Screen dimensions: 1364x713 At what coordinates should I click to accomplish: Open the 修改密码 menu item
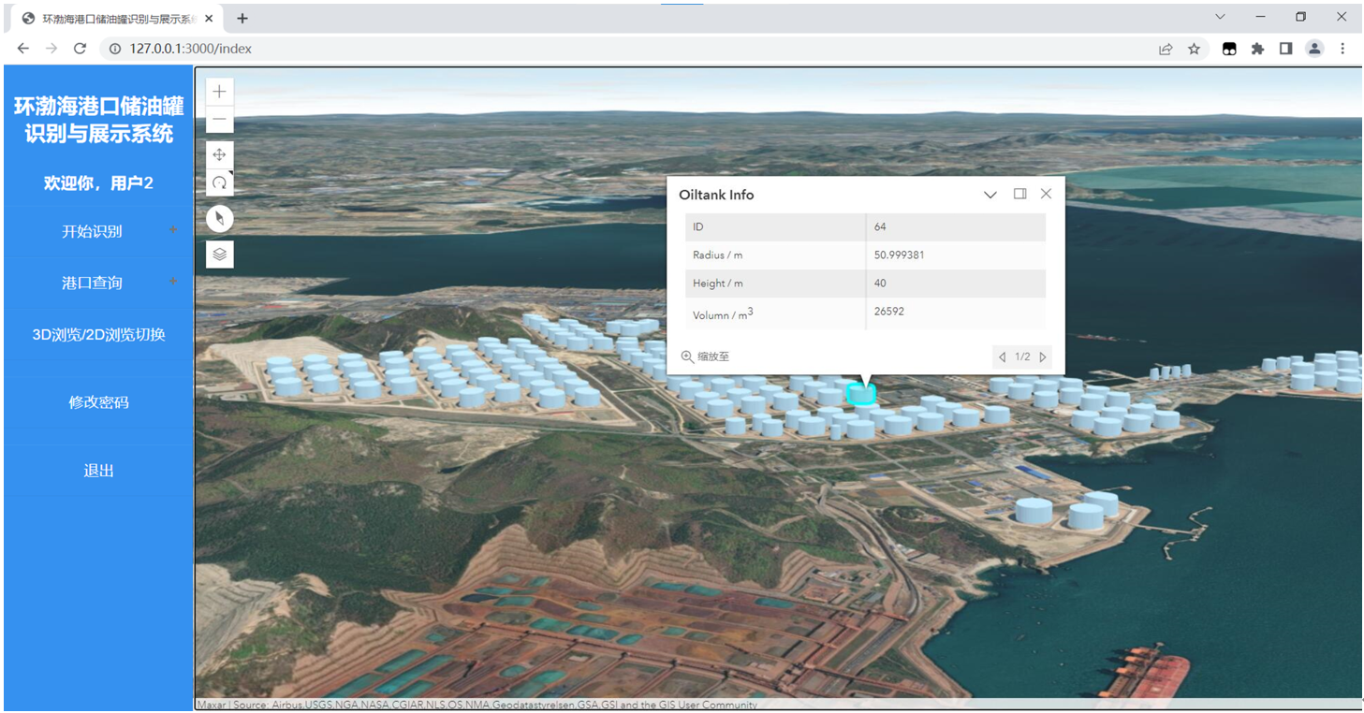pos(98,402)
